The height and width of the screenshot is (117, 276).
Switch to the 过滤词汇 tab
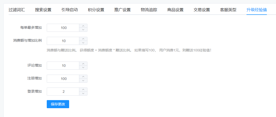tap(17, 10)
